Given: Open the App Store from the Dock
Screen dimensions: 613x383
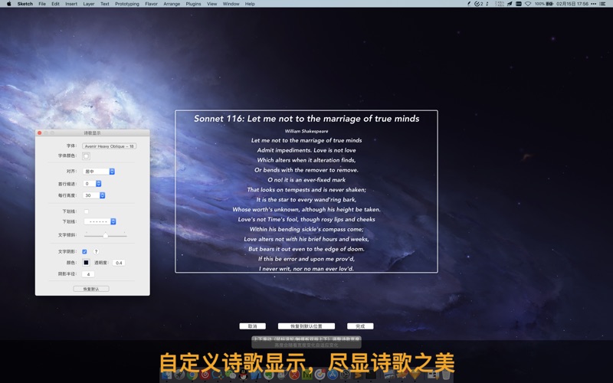Looking at the screenshot, I should 333,375.
